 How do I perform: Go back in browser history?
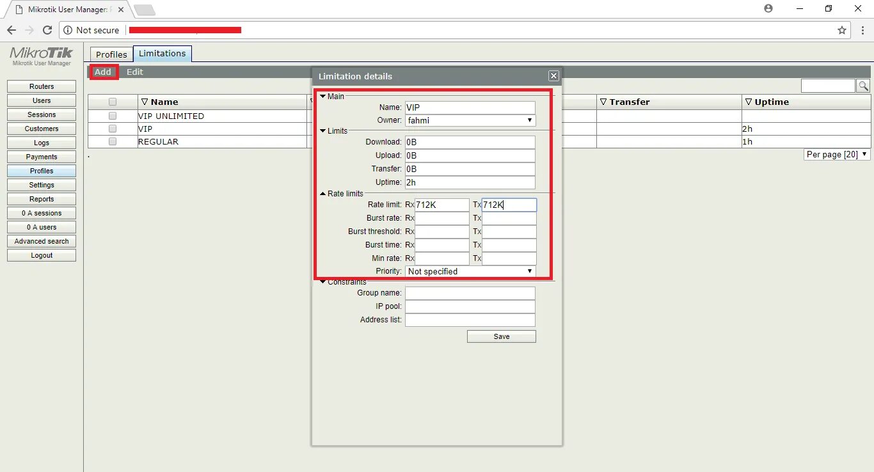point(12,30)
